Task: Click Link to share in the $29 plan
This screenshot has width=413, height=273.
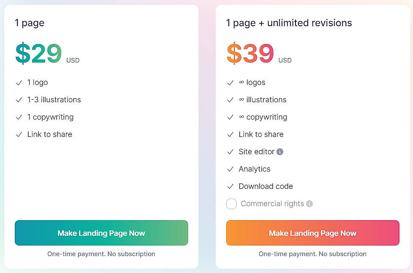Action: 49,134
